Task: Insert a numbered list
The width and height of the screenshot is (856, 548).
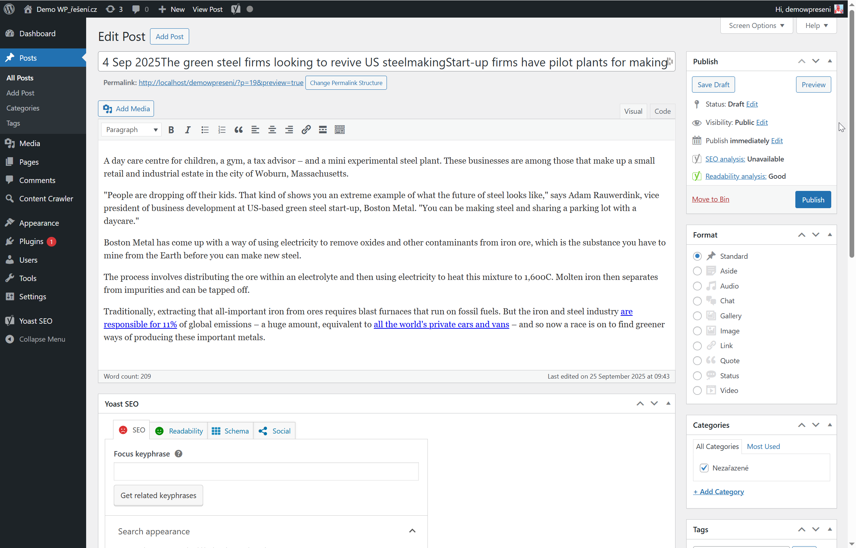Action: point(222,130)
